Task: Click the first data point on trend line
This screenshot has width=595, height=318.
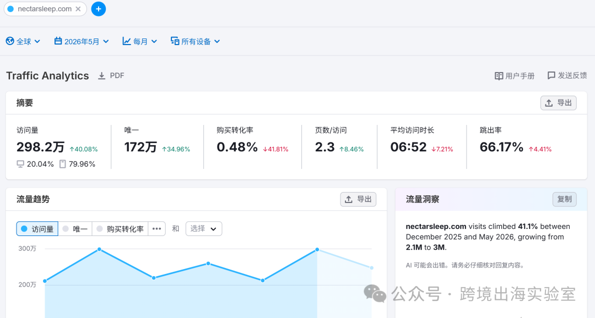Action: pos(45,281)
